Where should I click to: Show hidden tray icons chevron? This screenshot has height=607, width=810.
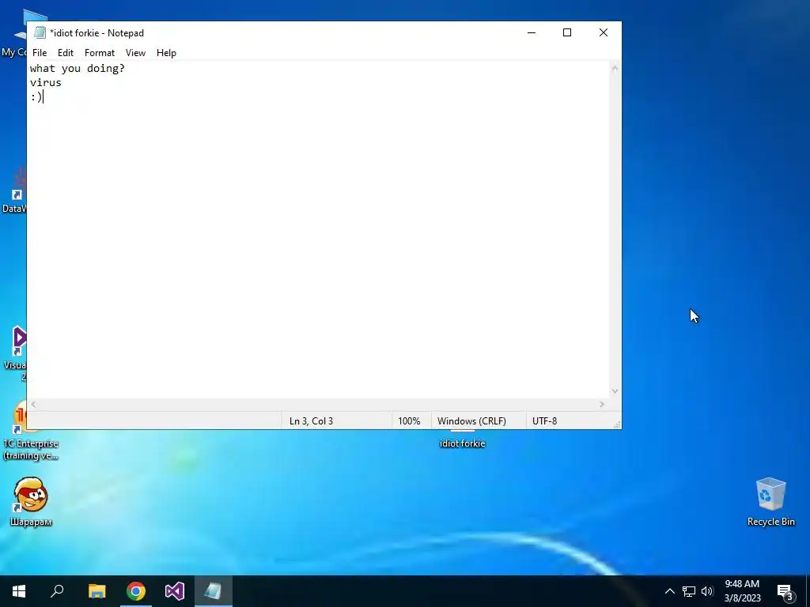(x=669, y=591)
